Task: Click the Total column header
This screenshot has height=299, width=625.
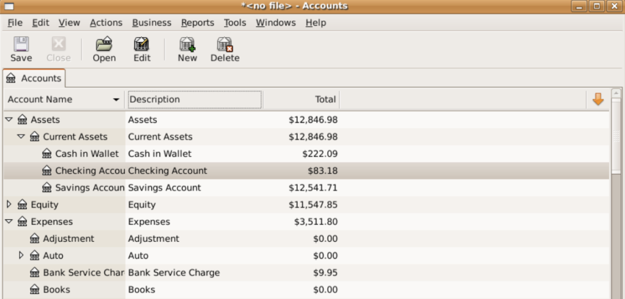Action: (300, 99)
